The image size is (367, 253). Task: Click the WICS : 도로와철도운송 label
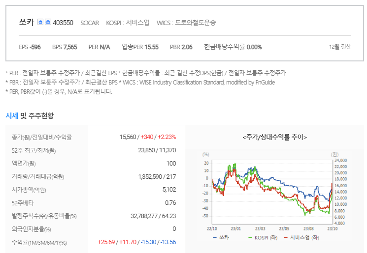coord(186,23)
